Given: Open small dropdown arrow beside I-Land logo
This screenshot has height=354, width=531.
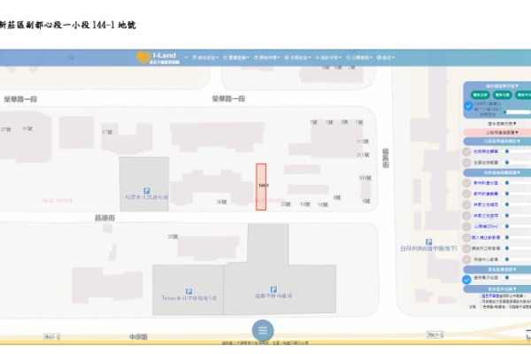Looking at the screenshot, I should 186,58.
